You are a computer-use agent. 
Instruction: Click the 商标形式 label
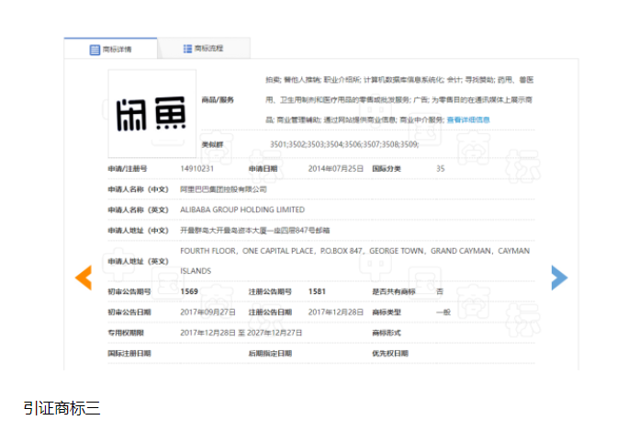[387, 333]
